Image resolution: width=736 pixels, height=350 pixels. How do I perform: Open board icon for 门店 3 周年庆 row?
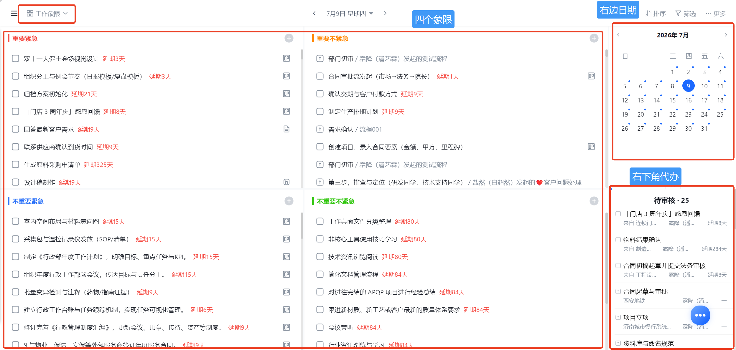pos(287,111)
